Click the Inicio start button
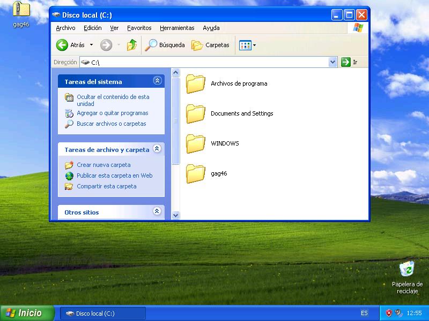Image resolution: width=429 pixels, height=321 pixels. coord(27,313)
